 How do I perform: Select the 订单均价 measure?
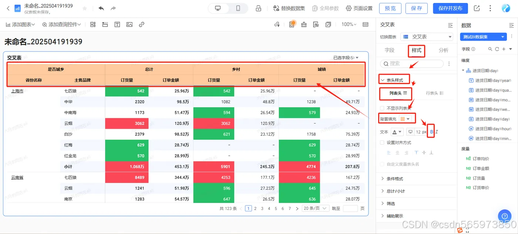[478, 159]
